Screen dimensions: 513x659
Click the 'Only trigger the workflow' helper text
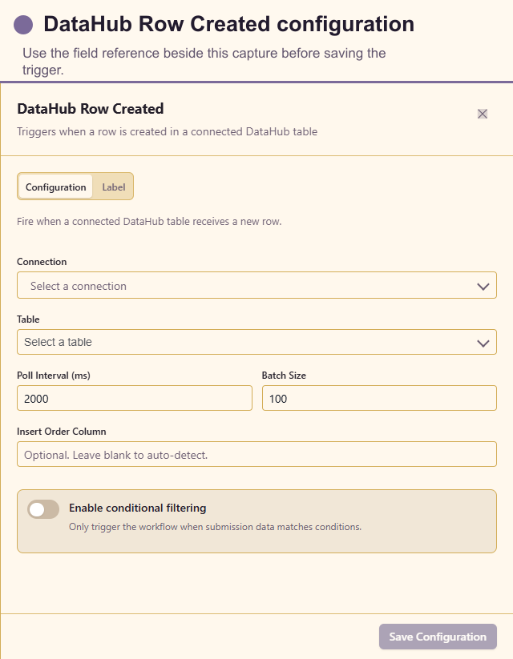click(x=215, y=527)
